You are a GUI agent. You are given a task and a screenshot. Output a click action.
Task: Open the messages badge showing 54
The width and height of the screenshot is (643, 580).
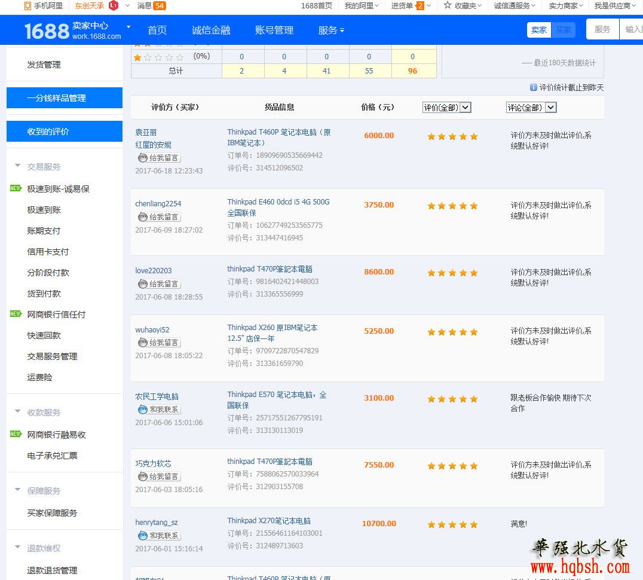(x=160, y=6)
